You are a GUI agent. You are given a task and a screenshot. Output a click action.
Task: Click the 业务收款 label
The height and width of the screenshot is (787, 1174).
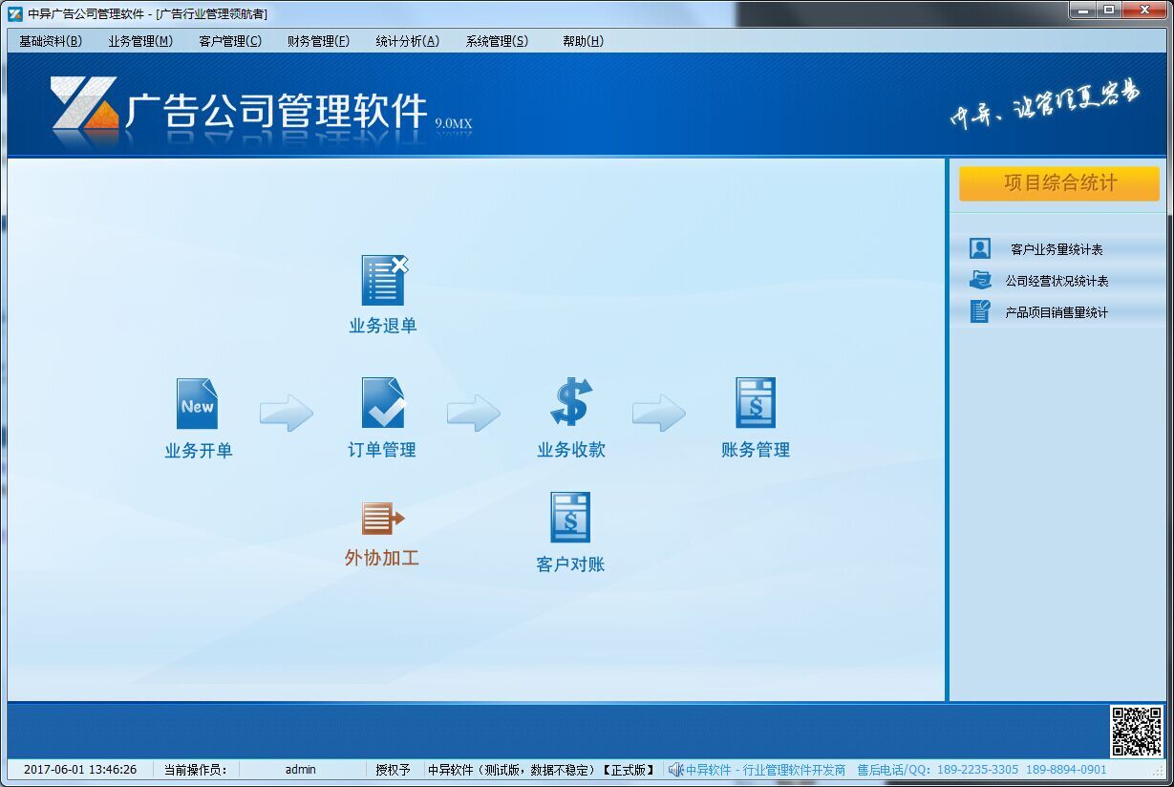pos(571,450)
